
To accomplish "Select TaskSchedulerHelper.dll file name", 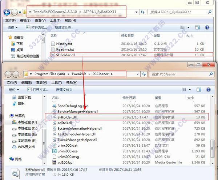I will click(x=76, y=134).
